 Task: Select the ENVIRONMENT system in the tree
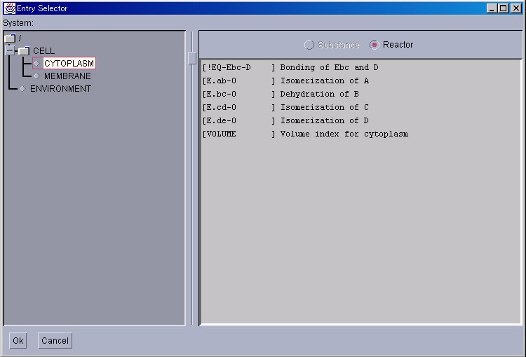click(x=60, y=89)
